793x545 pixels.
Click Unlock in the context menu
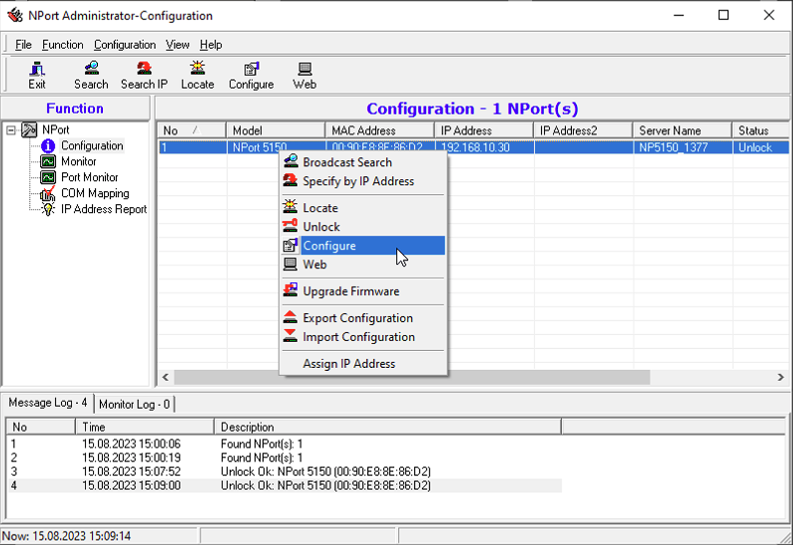click(321, 226)
